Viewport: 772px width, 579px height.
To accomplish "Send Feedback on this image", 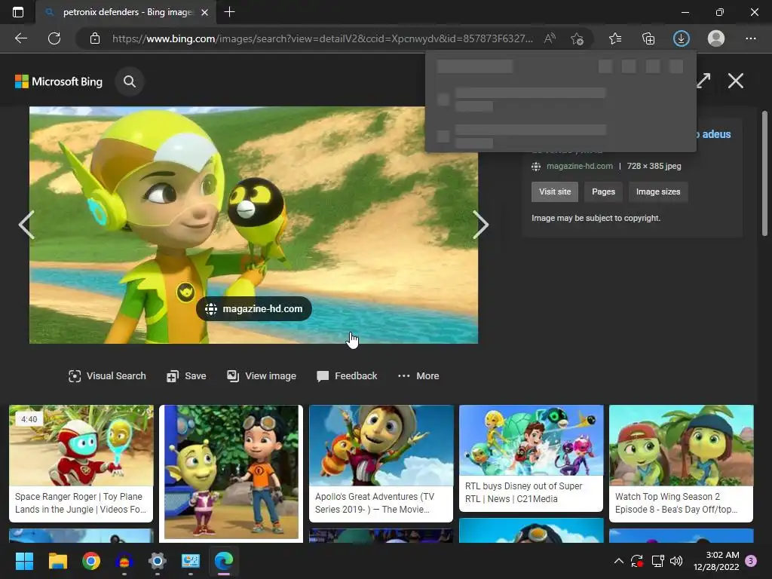I will point(347,376).
